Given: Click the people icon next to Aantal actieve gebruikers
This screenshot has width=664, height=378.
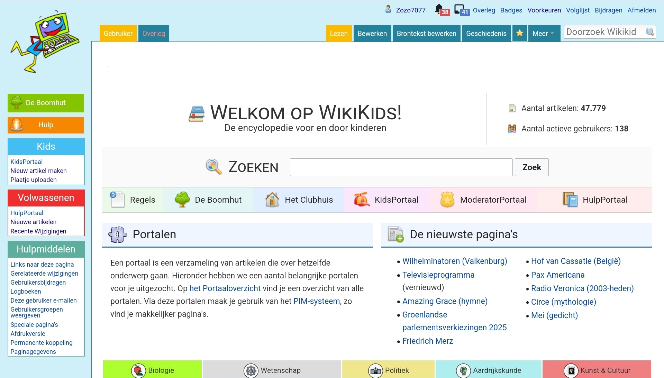Looking at the screenshot, I should [512, 129].
